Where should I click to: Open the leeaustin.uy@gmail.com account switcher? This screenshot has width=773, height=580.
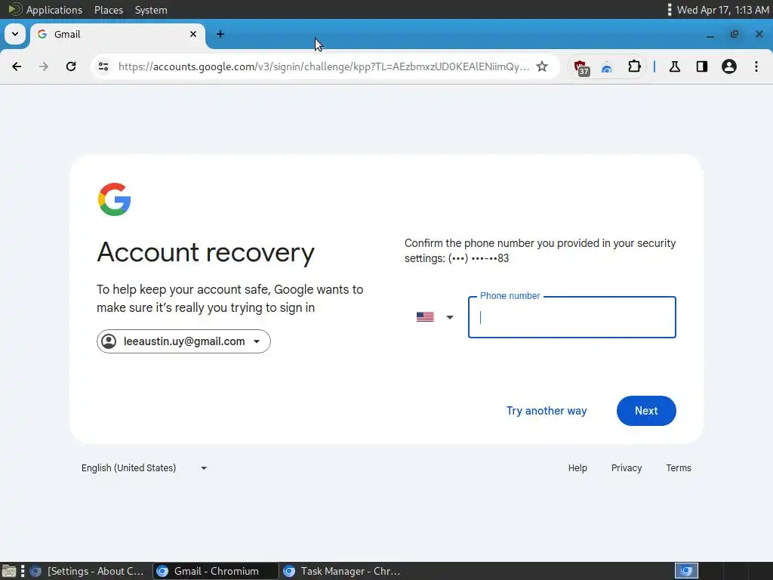click(x=183, y=341)
